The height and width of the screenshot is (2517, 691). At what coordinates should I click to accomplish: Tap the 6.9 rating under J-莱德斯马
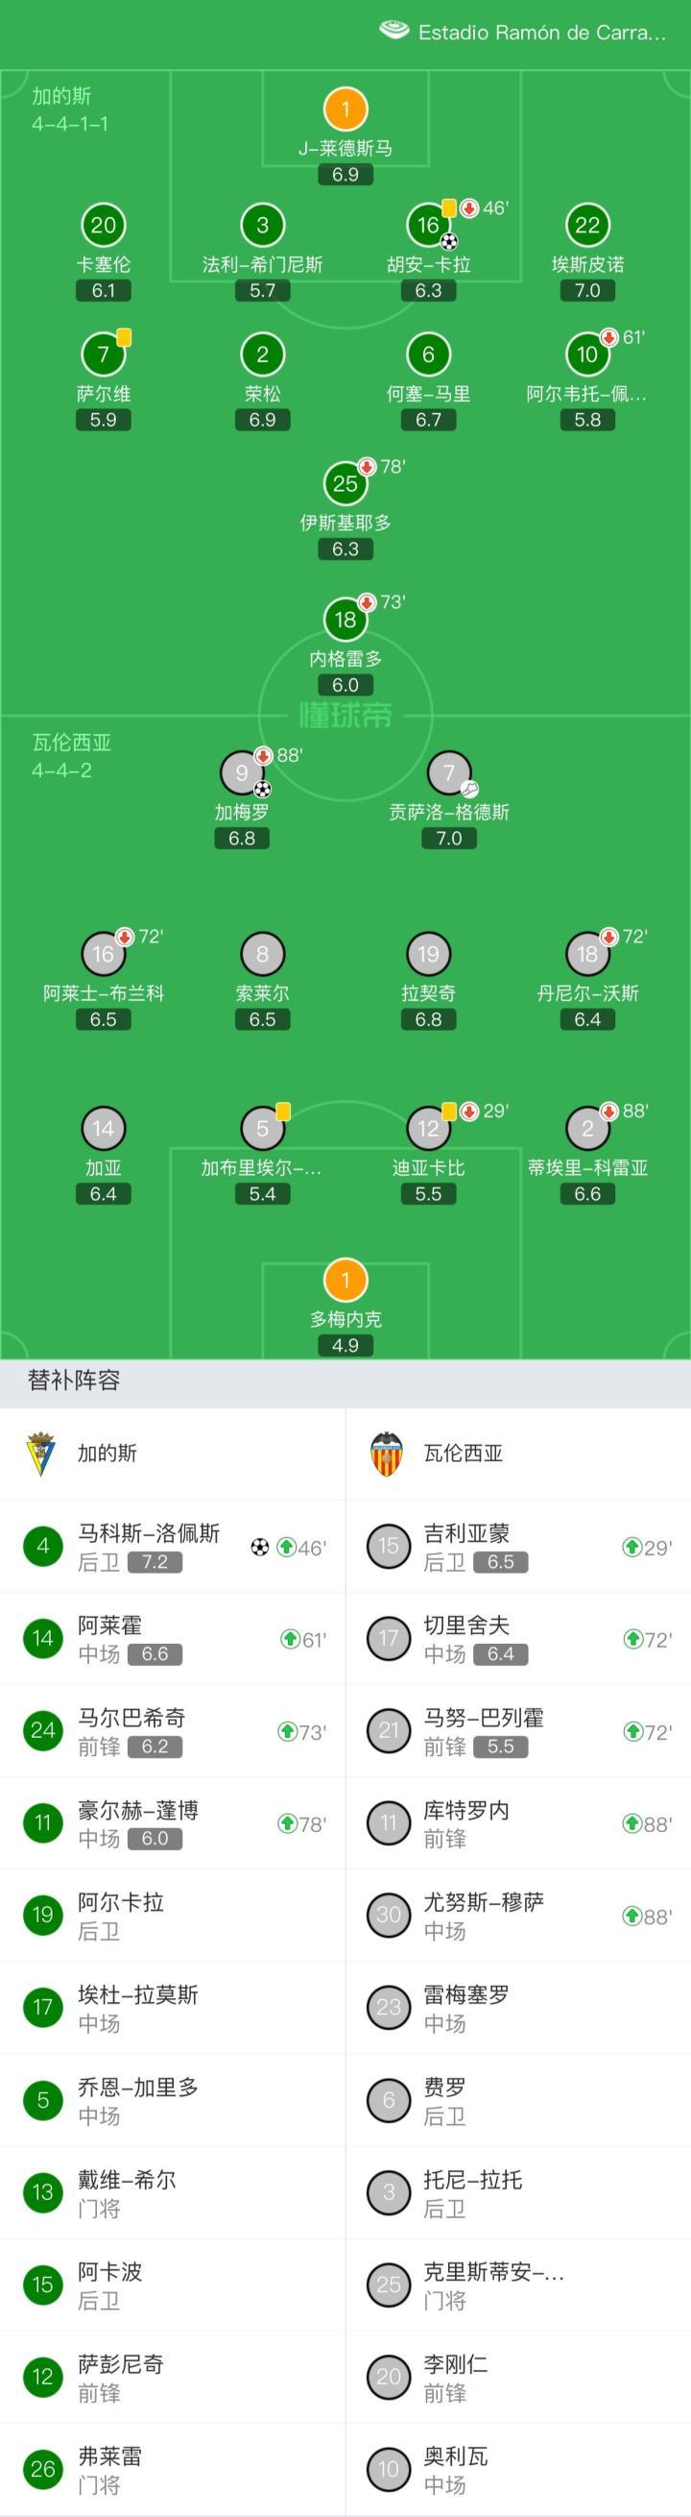pyautogui.click(x=345, y=175)
